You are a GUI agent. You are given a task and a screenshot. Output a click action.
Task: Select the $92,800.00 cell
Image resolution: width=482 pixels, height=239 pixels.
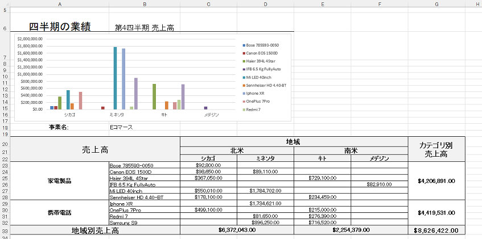(208, 165)
